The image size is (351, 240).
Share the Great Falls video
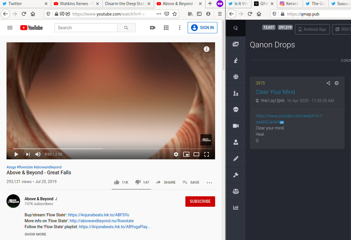(x=166, y=182)
